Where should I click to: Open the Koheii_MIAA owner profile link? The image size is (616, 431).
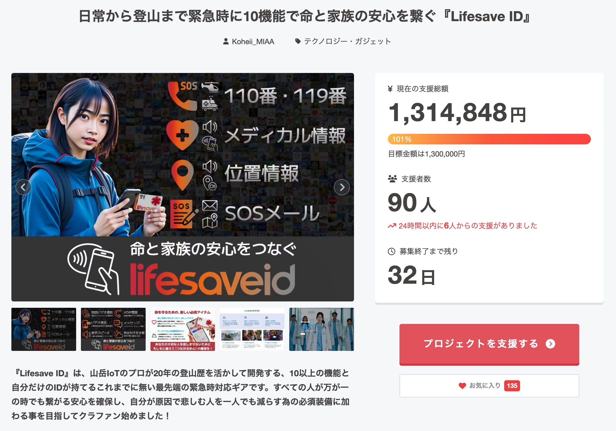point(253,41)
